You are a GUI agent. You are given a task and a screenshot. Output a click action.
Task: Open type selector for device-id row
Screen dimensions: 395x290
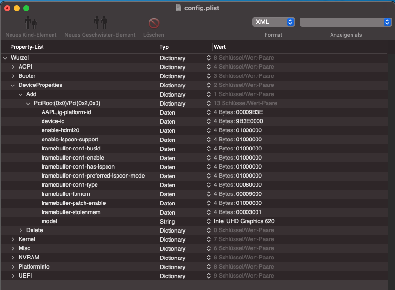[209, 121]
